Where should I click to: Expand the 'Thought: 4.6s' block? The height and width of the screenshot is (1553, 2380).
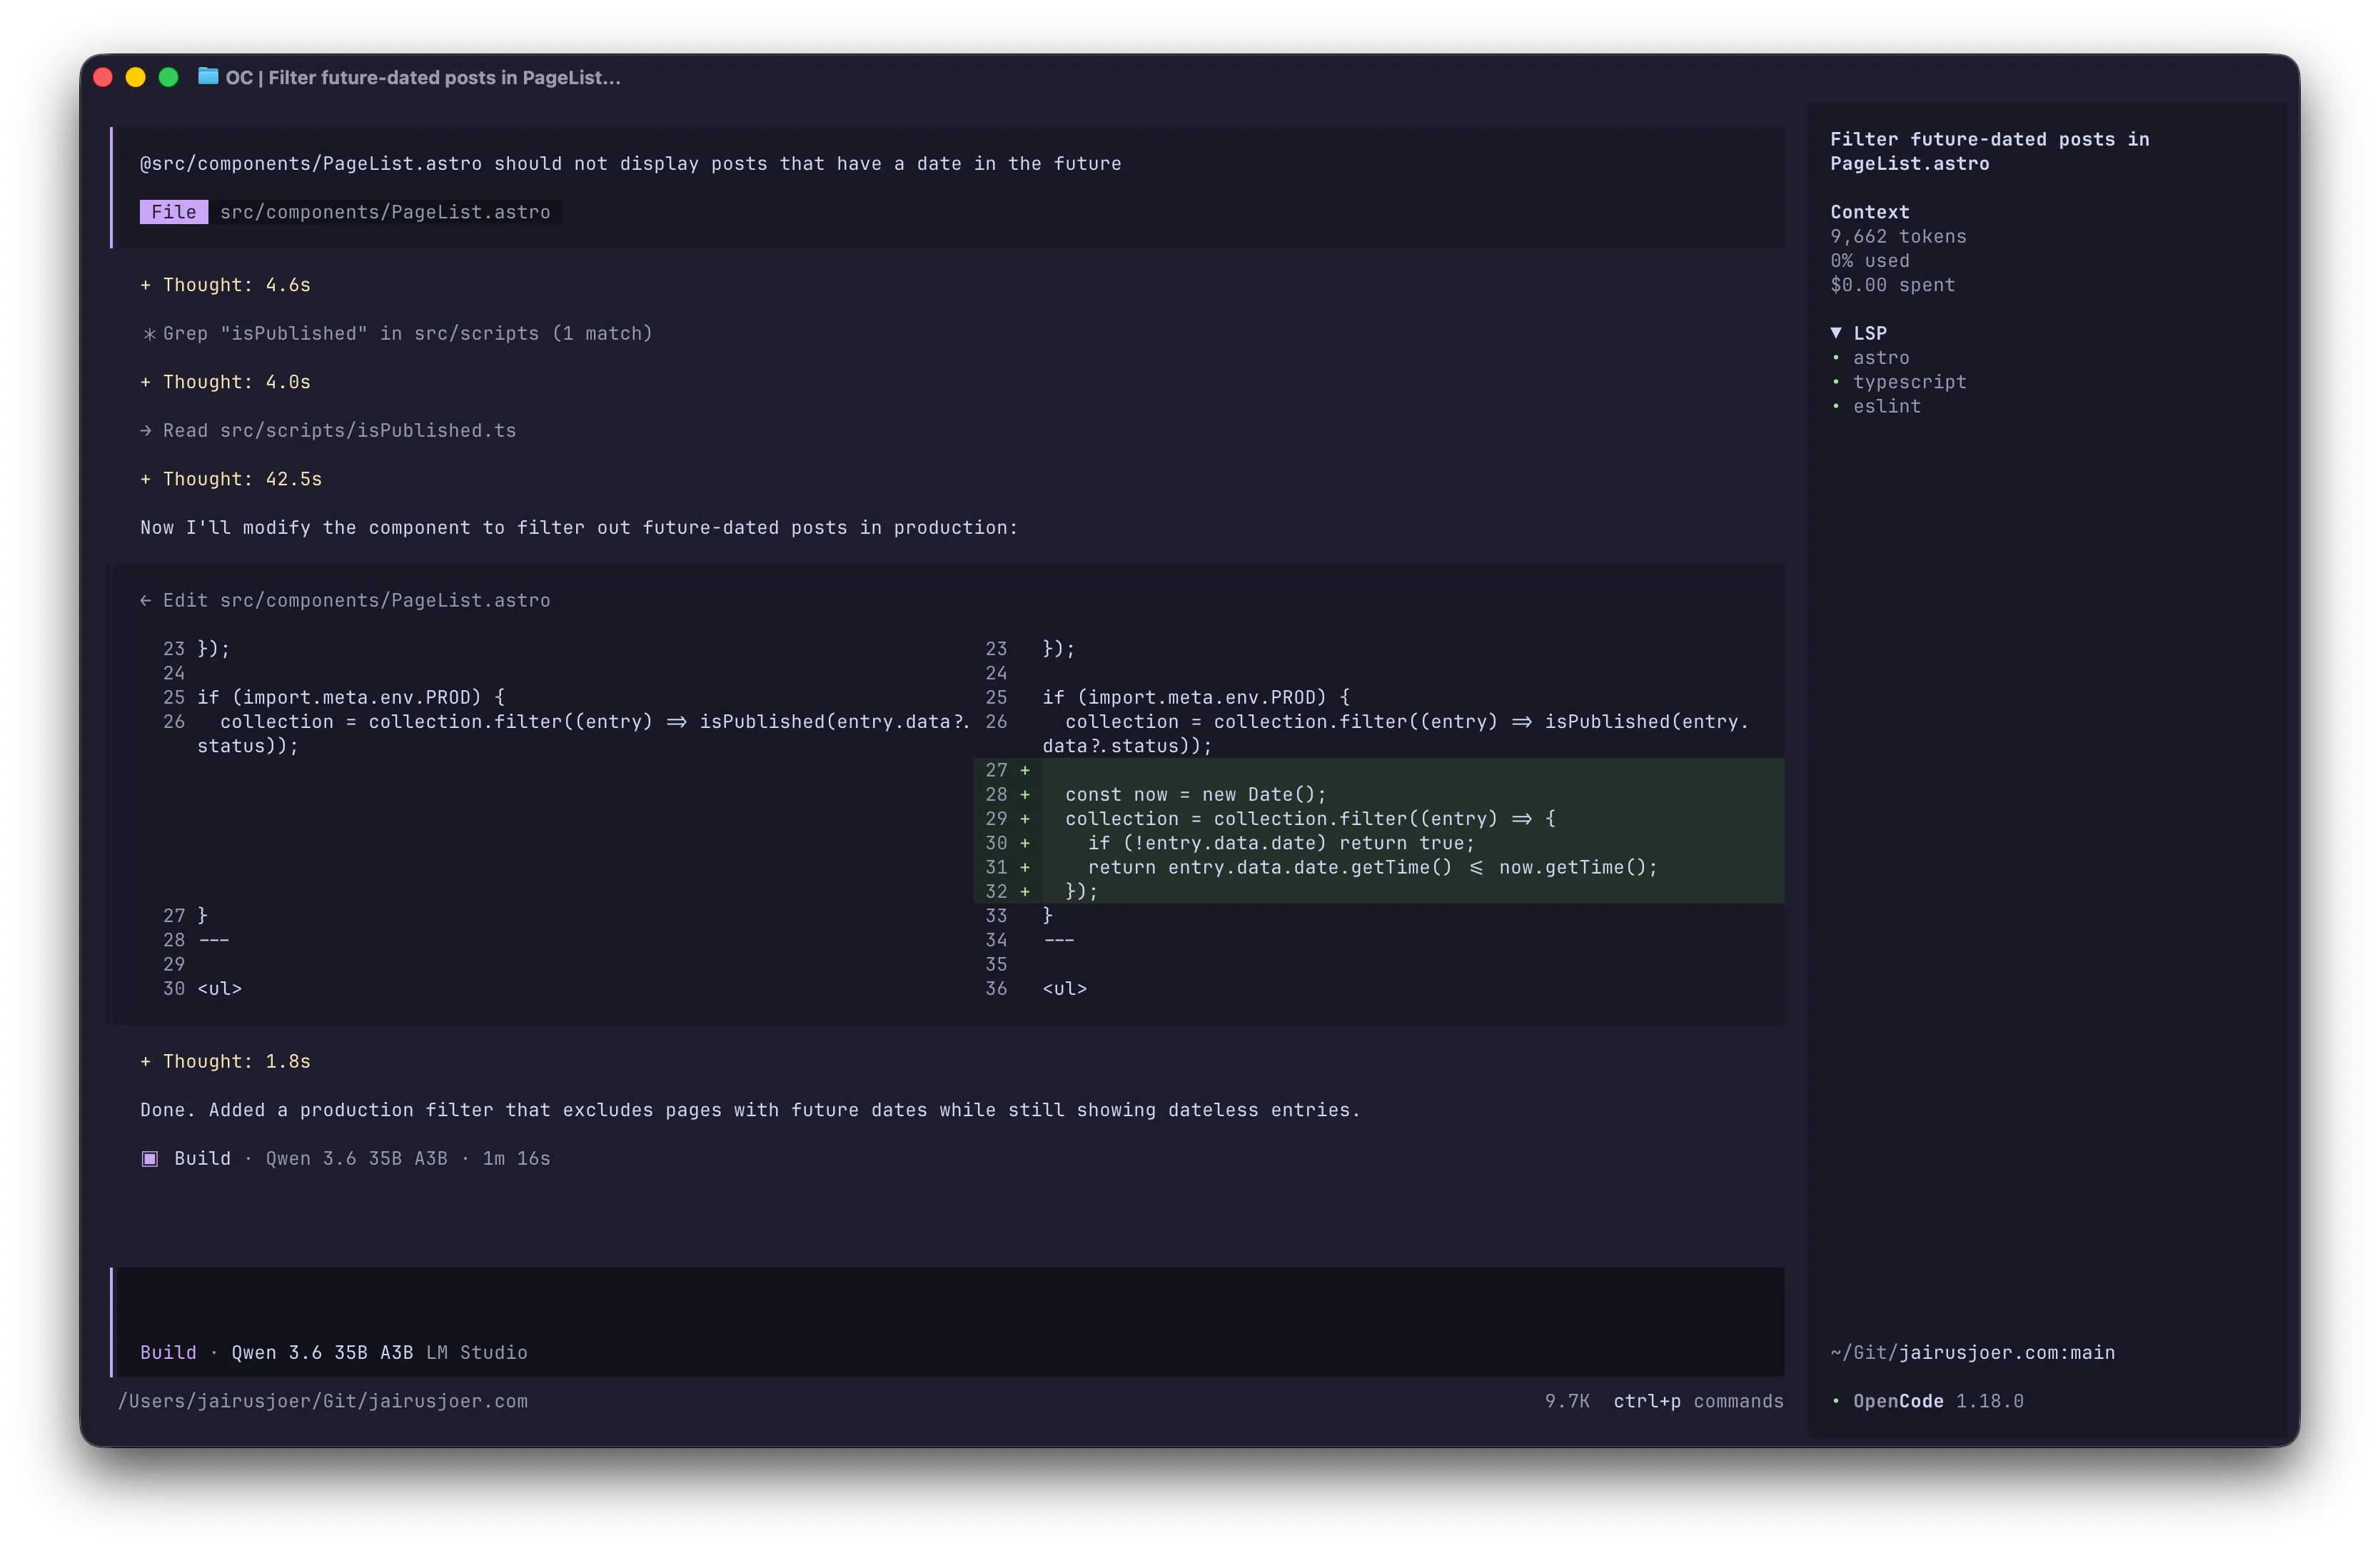tap(225, 285)
